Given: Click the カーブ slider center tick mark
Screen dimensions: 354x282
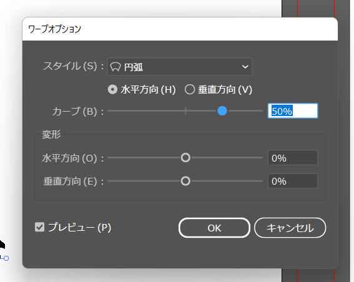Looking at the screenshot, I should tap(185, 111).
